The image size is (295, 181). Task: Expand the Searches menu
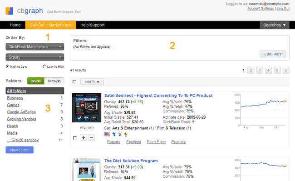(275, 25)
